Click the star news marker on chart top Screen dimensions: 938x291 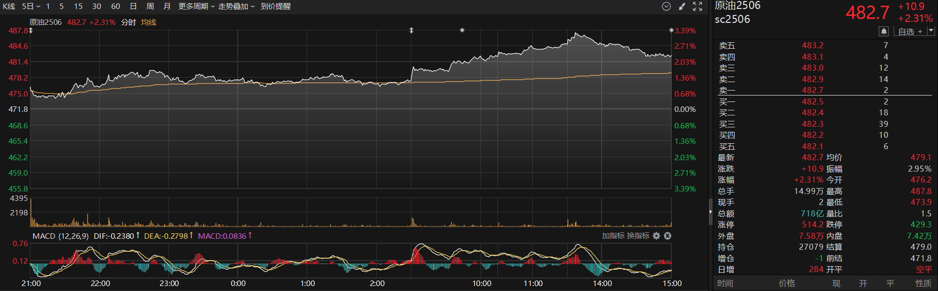(462, 30)
